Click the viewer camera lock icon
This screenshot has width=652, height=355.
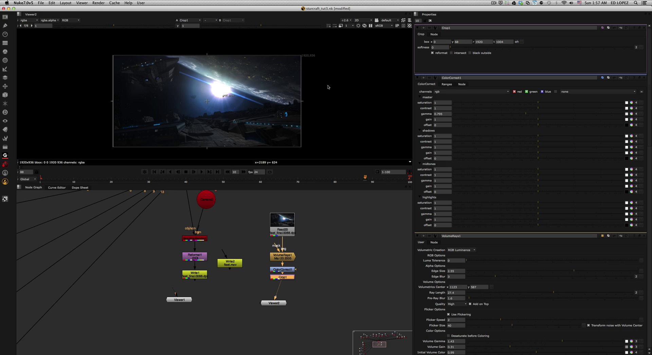(x=377, y=20)
